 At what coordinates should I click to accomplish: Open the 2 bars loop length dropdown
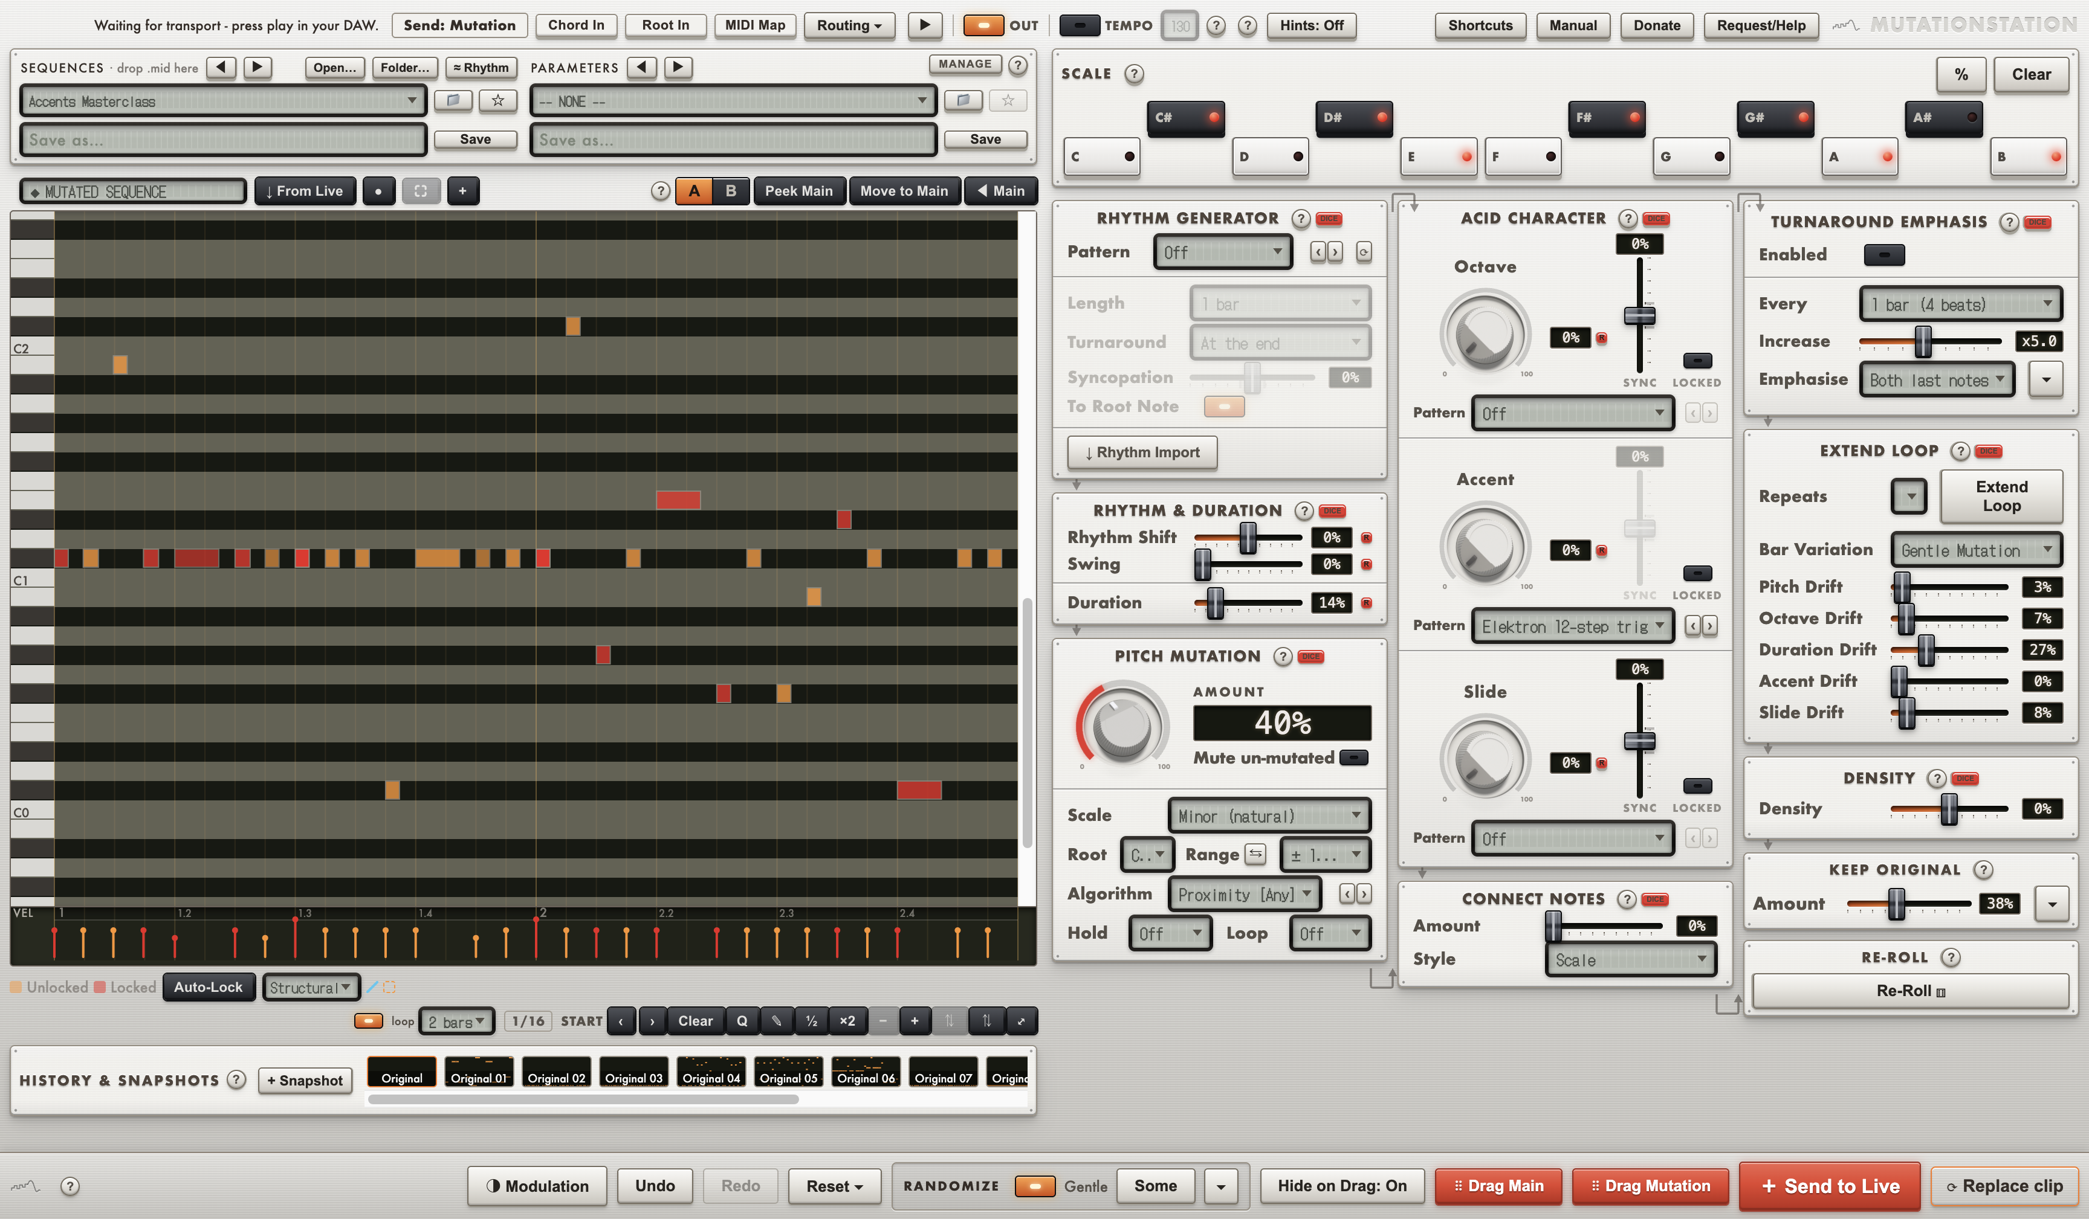pos(456,1021)
